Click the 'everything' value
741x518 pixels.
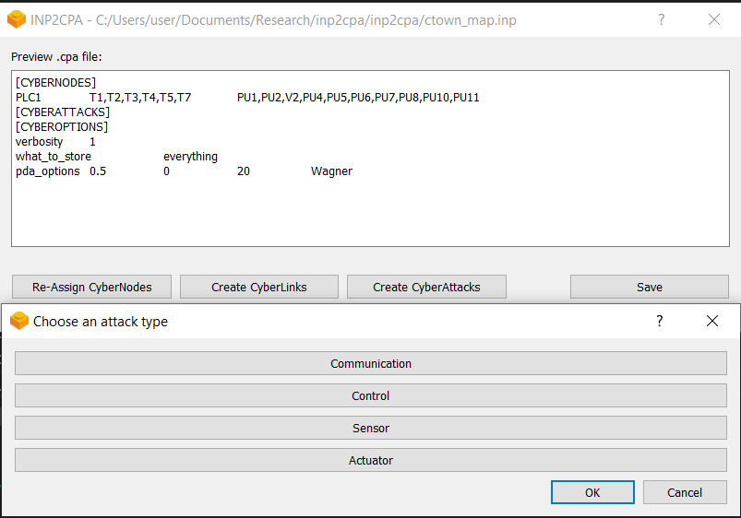[x=190, y=157]
